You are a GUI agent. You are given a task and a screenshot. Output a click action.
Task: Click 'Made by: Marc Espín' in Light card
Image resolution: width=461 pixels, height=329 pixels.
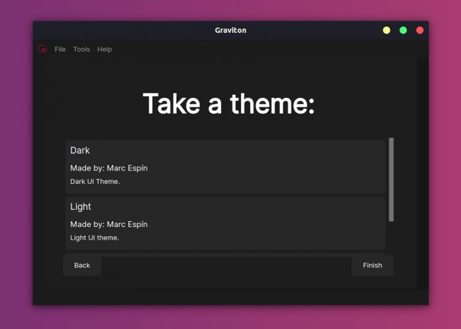[109, 224]
